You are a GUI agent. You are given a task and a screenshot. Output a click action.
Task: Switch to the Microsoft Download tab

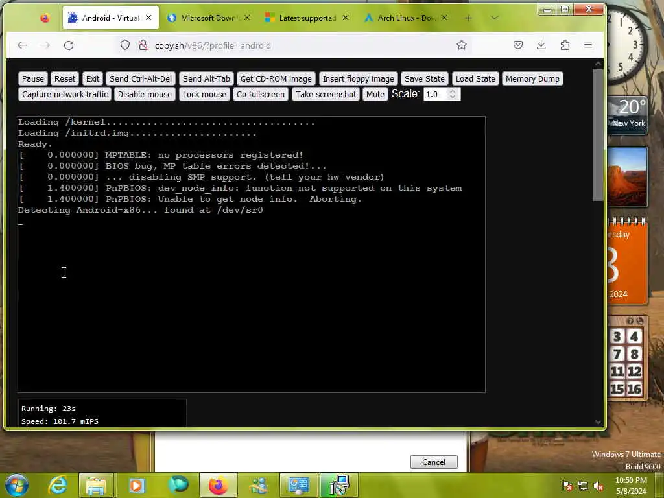(x=204, y=18)
